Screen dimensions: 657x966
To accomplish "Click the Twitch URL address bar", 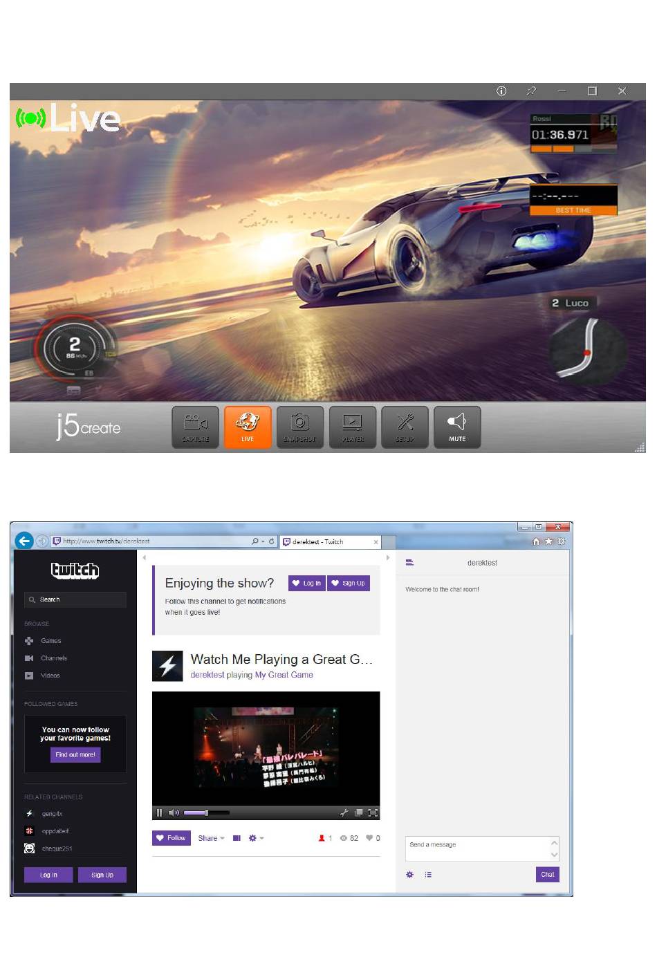I will click(151, 541).
